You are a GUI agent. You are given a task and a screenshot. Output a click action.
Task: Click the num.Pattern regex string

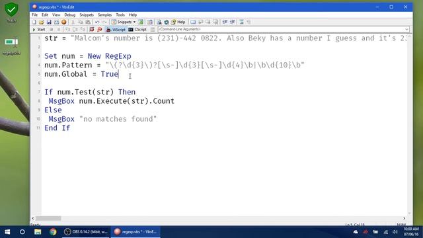pyautogui.click(x=205, y=65)
